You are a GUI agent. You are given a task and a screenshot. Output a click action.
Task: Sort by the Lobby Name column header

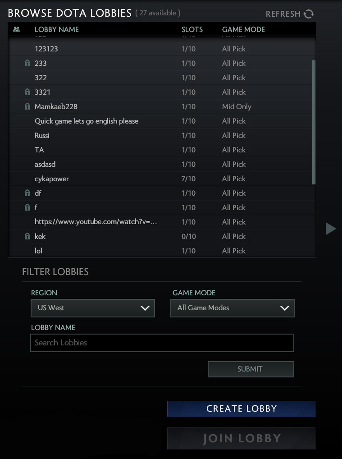[x=57, y=29]
